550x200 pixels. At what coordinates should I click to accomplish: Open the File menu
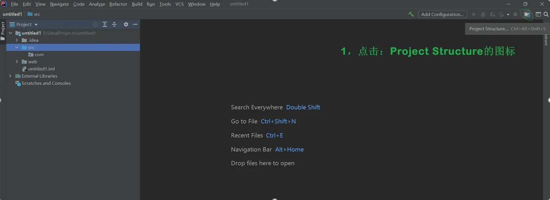14,4
